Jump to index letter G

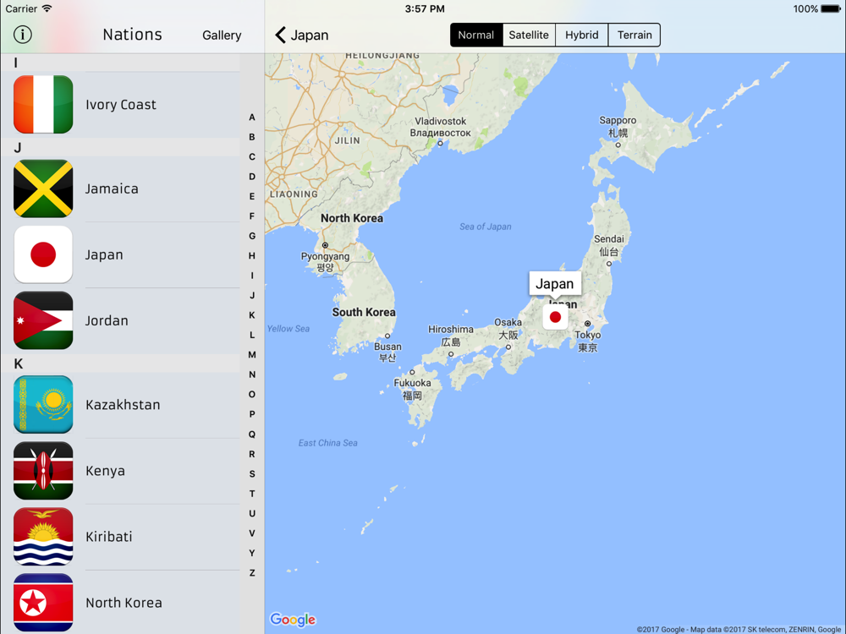pyautogui.click(x=252, y=236)
